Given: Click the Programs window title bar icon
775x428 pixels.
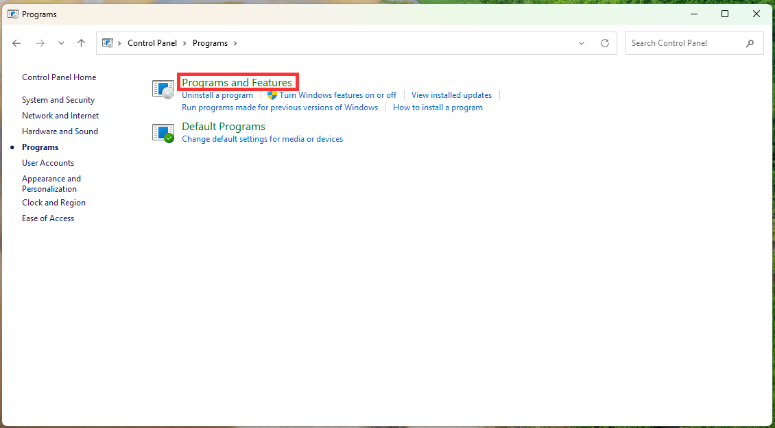Looking at the screenshot, I should click(13, 14).
